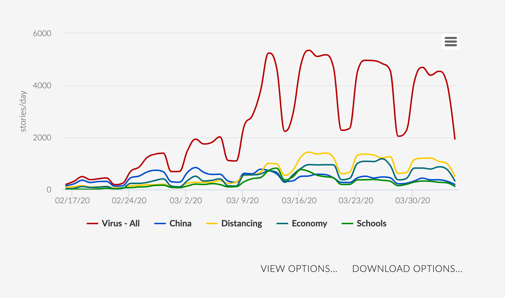Viewport: 505px width, 298px height.
Task: Click the teal line symbol beside Economy
Action: [282, 224]
